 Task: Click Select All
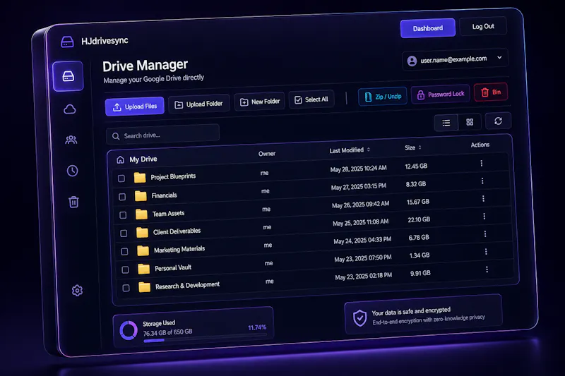click(311, 99)
